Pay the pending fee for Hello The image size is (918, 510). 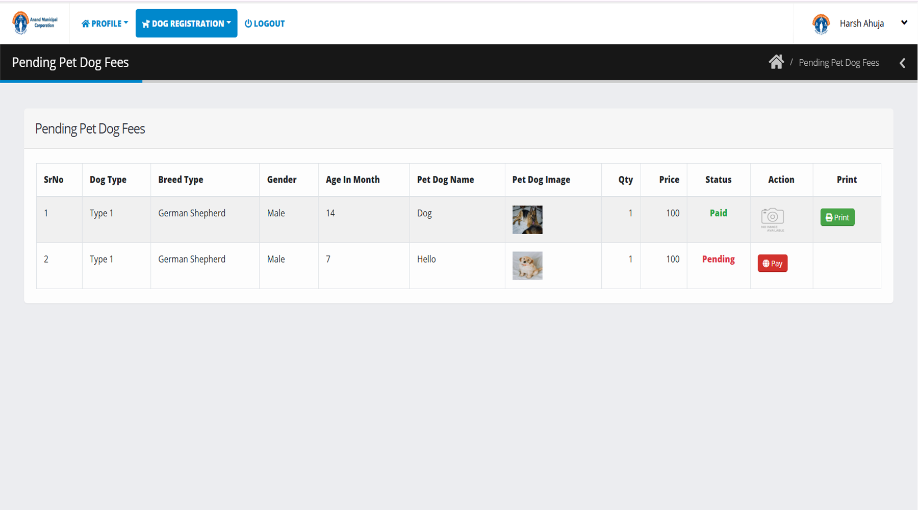pyautogui.click(x=773, y=263)
